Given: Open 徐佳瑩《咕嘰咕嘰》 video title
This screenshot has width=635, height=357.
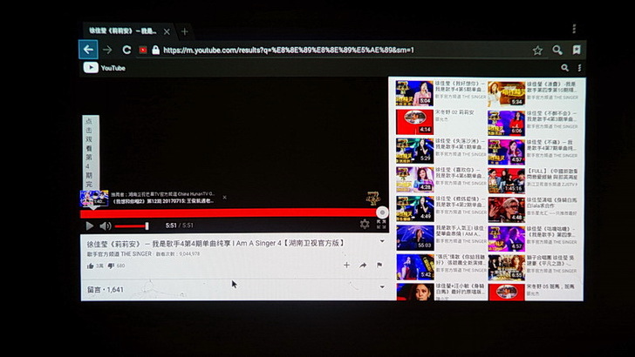Looking at the screenshot, I should 551,232.
